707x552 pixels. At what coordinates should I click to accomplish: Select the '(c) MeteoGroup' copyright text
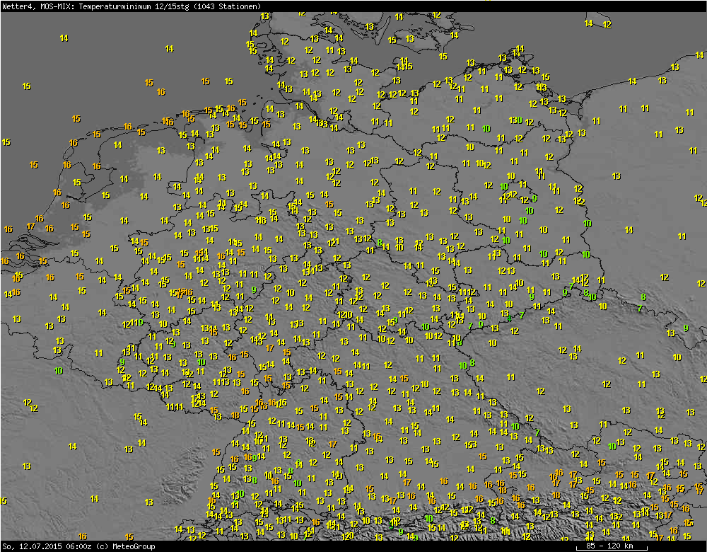click(x=125, y=546)
